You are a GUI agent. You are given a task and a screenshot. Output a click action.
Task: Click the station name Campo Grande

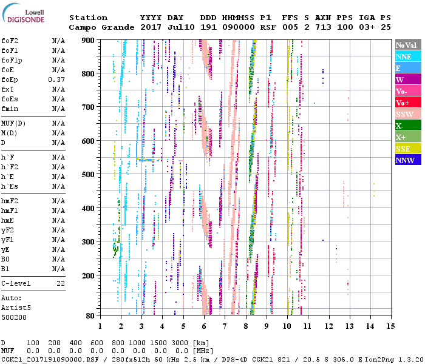point(101,27)
